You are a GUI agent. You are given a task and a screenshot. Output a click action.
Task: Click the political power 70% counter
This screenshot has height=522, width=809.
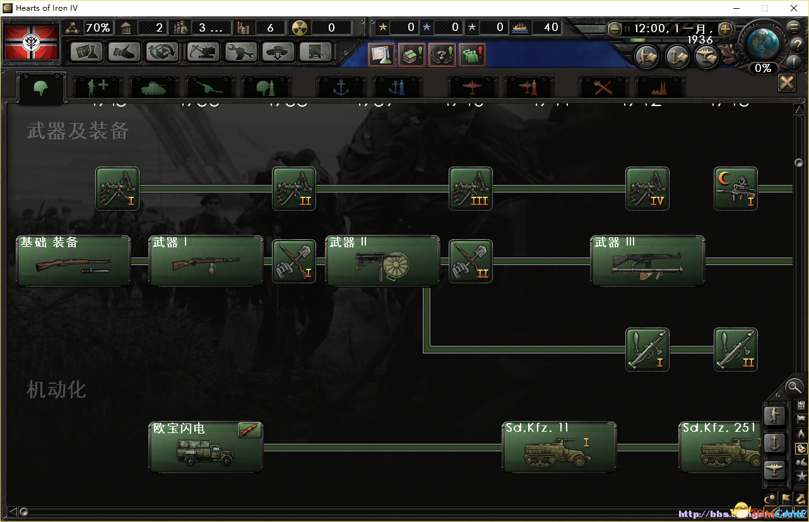pyautogui.click(x=90, y=28)
